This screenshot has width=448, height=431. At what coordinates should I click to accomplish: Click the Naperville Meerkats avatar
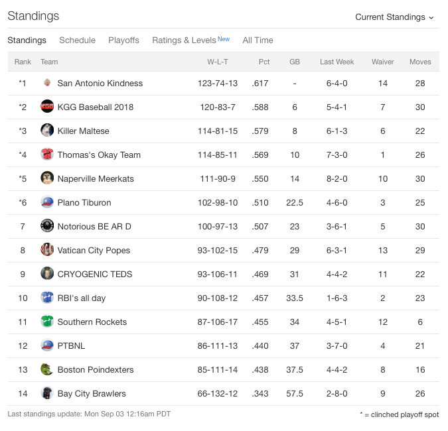pos(47,178)
